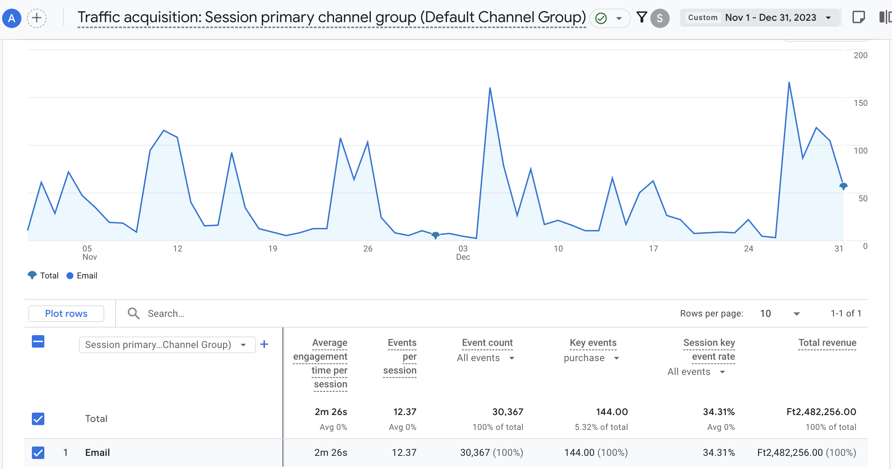Click the green checkmark report status icon

point(601,18)
